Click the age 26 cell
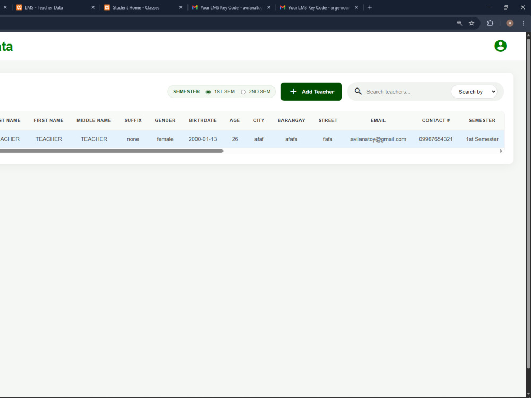The width and height of the screenshot is (531, 398). 235,139
